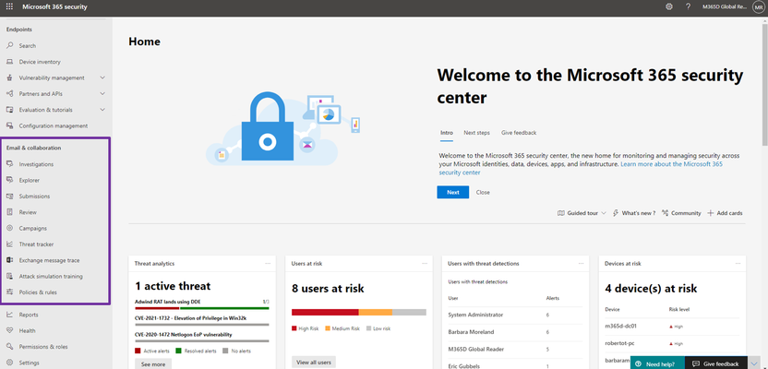The width and height of the screenshot is (768, 369).
Task: Open Users with threat detections ellipsis menu
Action: pyautogui.click(x=581, y=263)
